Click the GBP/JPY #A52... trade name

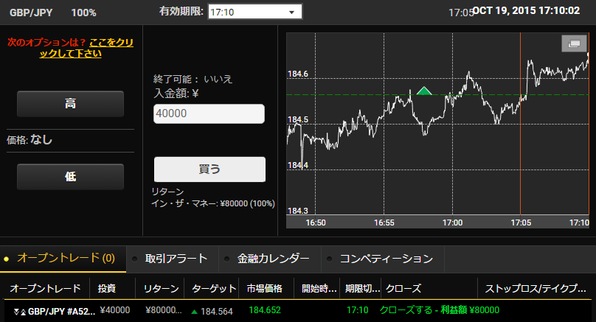61,312
